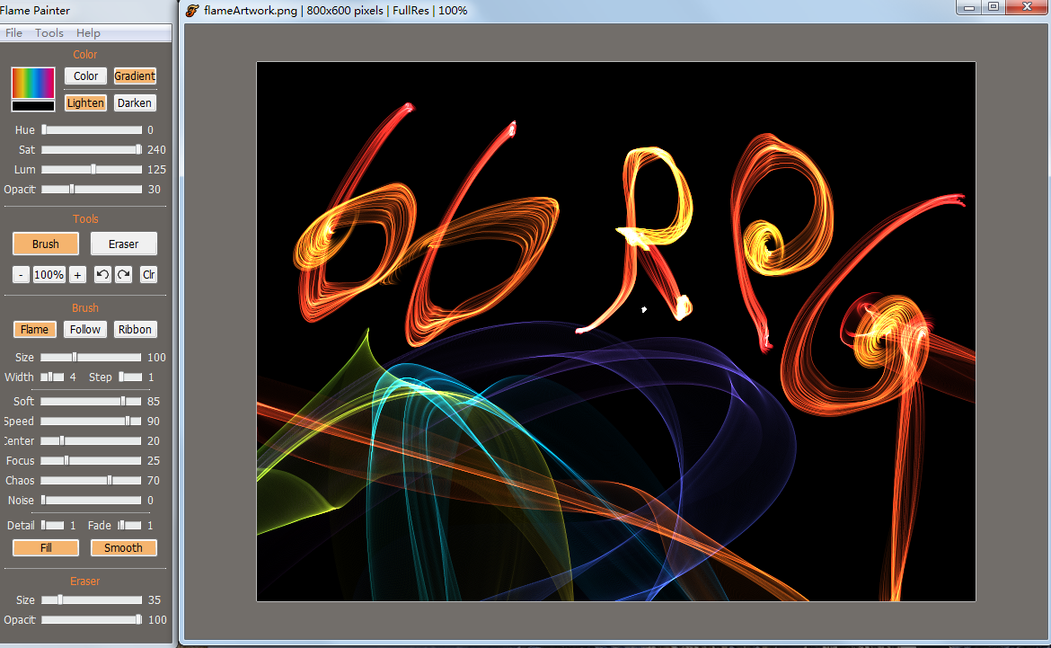Click the Detail slider
Image resolution: width=1051 pixels, height=648 pixels.
52,525
